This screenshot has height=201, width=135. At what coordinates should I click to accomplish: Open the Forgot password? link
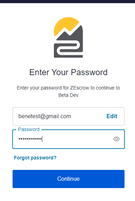point(35,158)
